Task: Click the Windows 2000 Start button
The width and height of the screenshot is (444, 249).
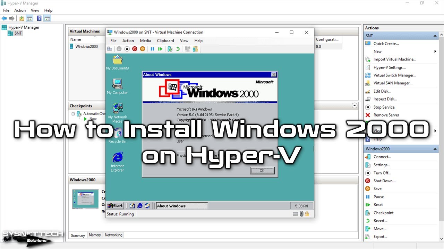Action: point(115,206)
